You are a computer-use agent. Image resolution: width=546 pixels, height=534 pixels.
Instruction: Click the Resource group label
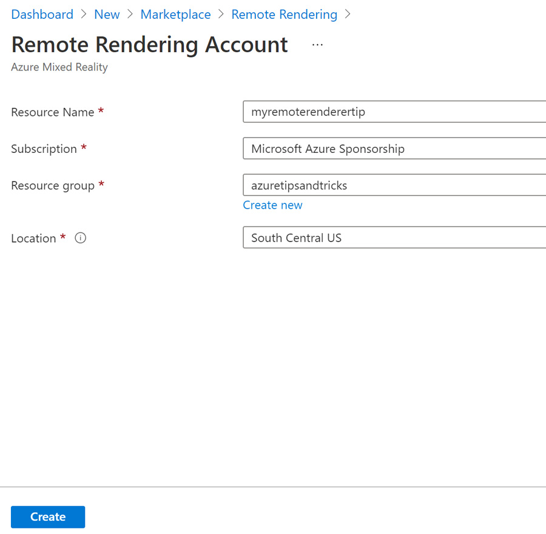pos(52,185)
